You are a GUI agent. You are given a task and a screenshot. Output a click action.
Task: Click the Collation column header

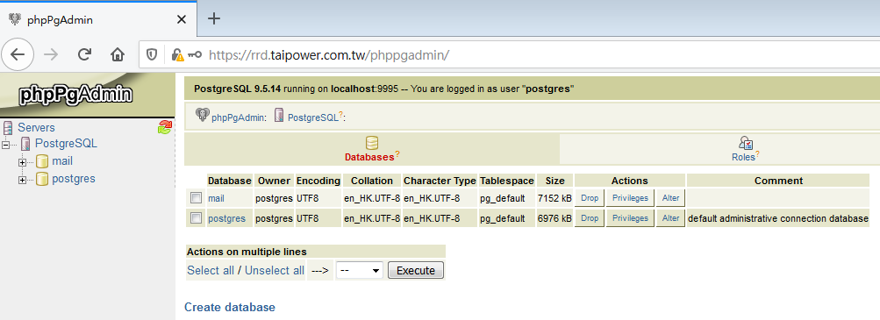pyautogui.click(x=371, y=181)
